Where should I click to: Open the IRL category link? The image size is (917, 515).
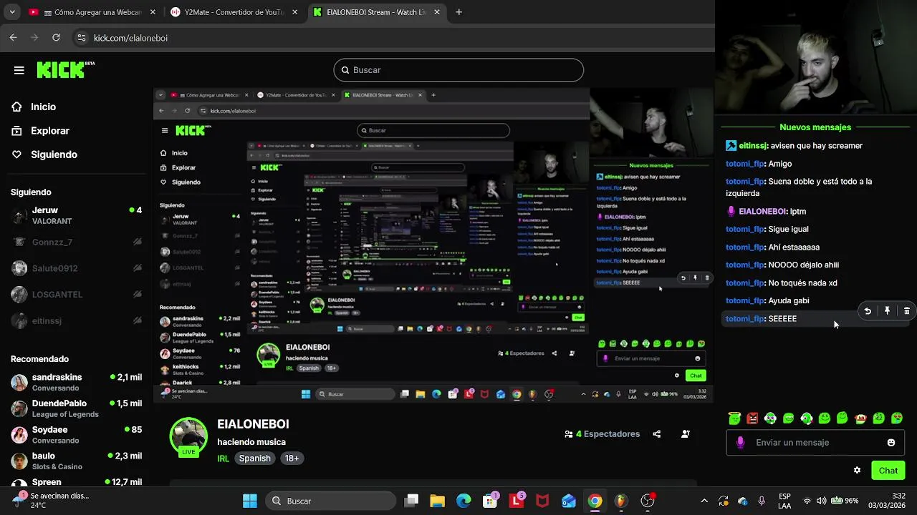(x=224, y=458)
